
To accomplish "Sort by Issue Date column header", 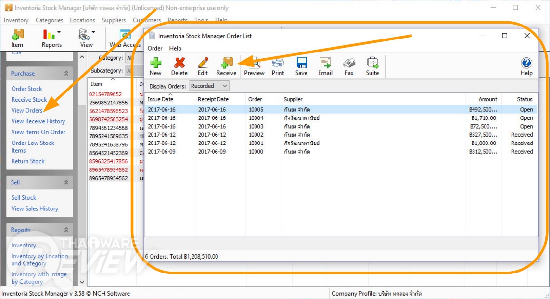I will pos(170,99).
